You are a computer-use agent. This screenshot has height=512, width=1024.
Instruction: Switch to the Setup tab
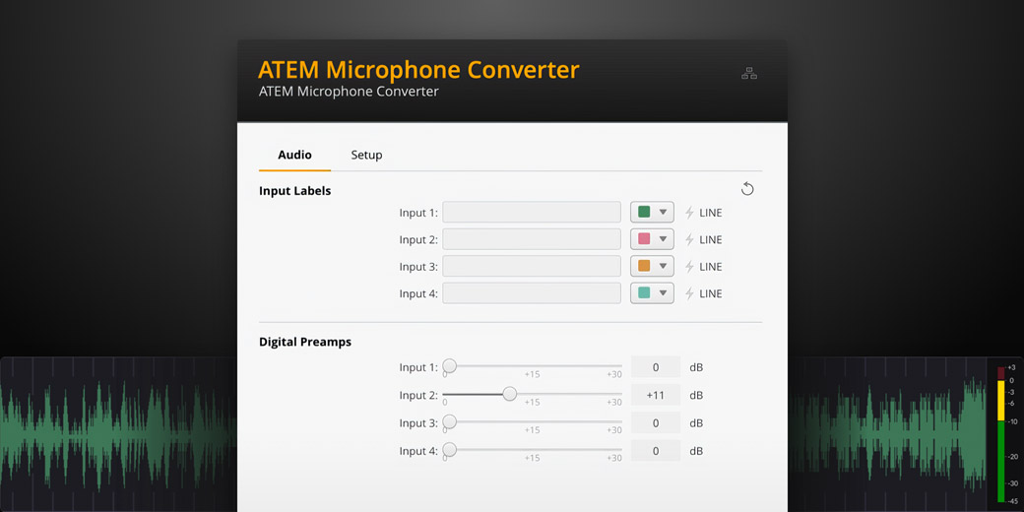pyautogui.click(x=366, y=156)
